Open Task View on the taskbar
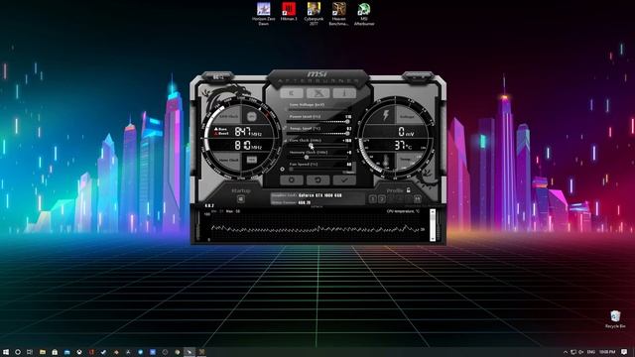 click(x=30, y=352)
